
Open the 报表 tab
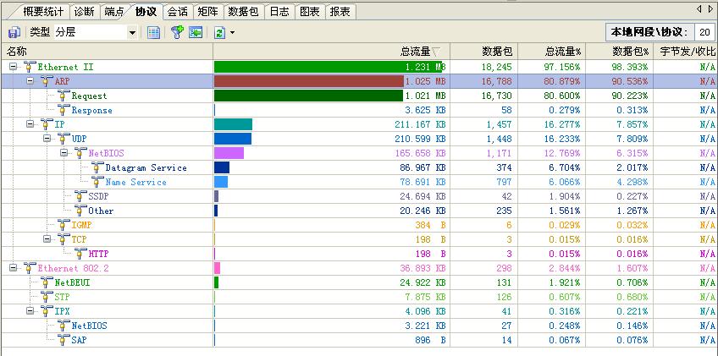pos(340,12)
